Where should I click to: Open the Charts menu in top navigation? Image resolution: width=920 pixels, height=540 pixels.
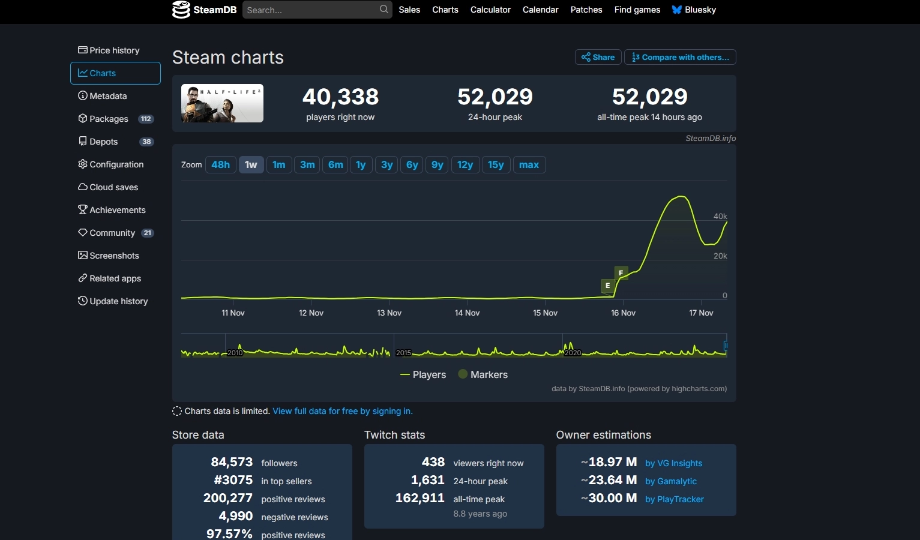click(x=445, y=10)
